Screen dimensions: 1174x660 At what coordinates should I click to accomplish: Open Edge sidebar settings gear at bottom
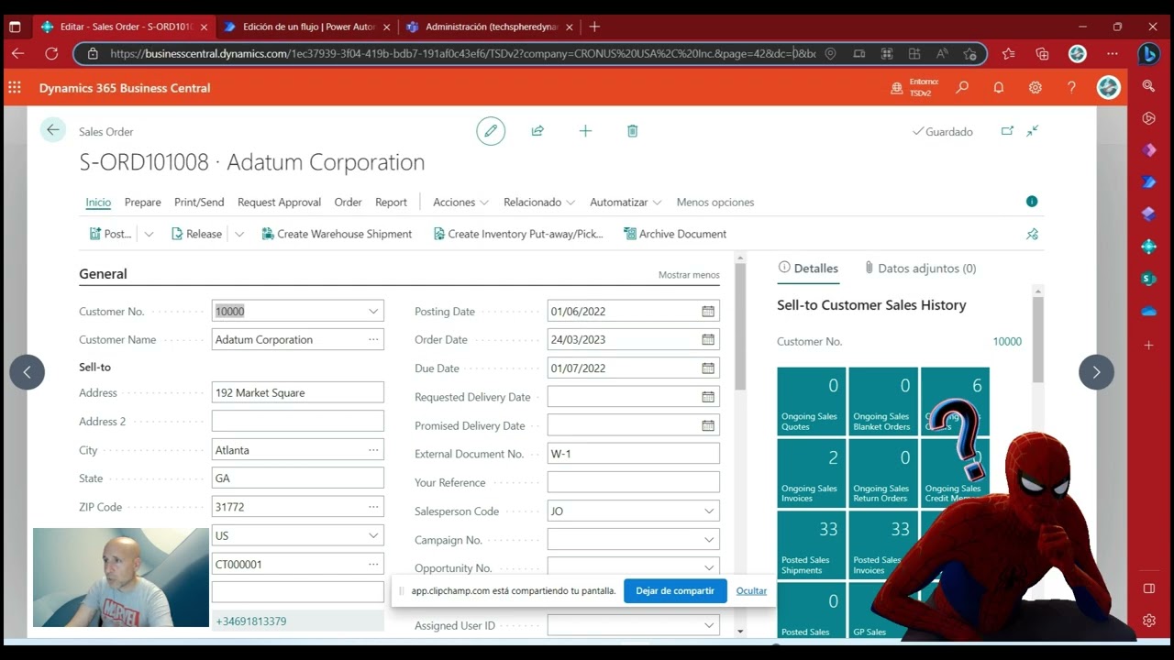1148,621
